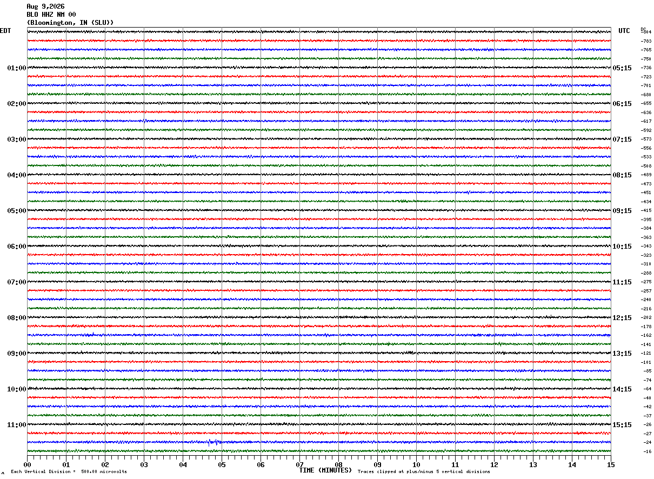
Task: Click the minute 15 axis tick label
Action: [611, 464]
